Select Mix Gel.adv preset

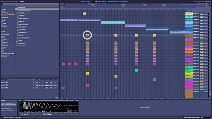pos(21,34)
